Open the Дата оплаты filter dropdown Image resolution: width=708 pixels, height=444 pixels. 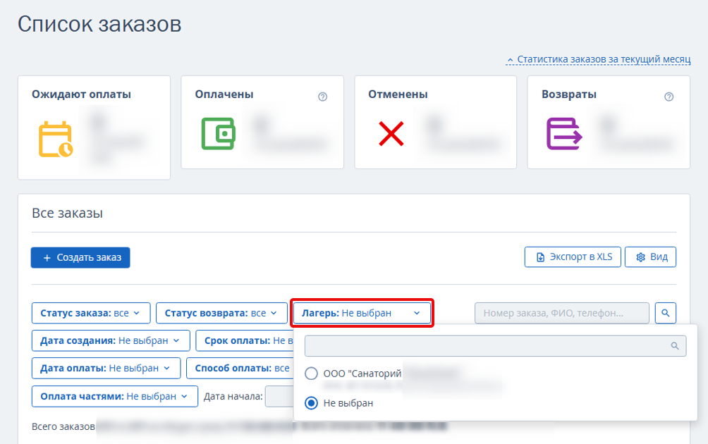coord(106,368)
